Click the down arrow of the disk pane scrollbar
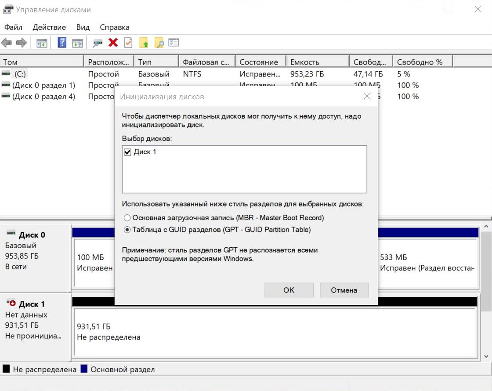 tap(486, 356)
